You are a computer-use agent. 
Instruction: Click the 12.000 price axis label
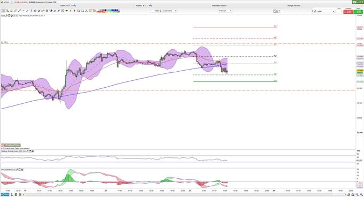tap(360, 133)
